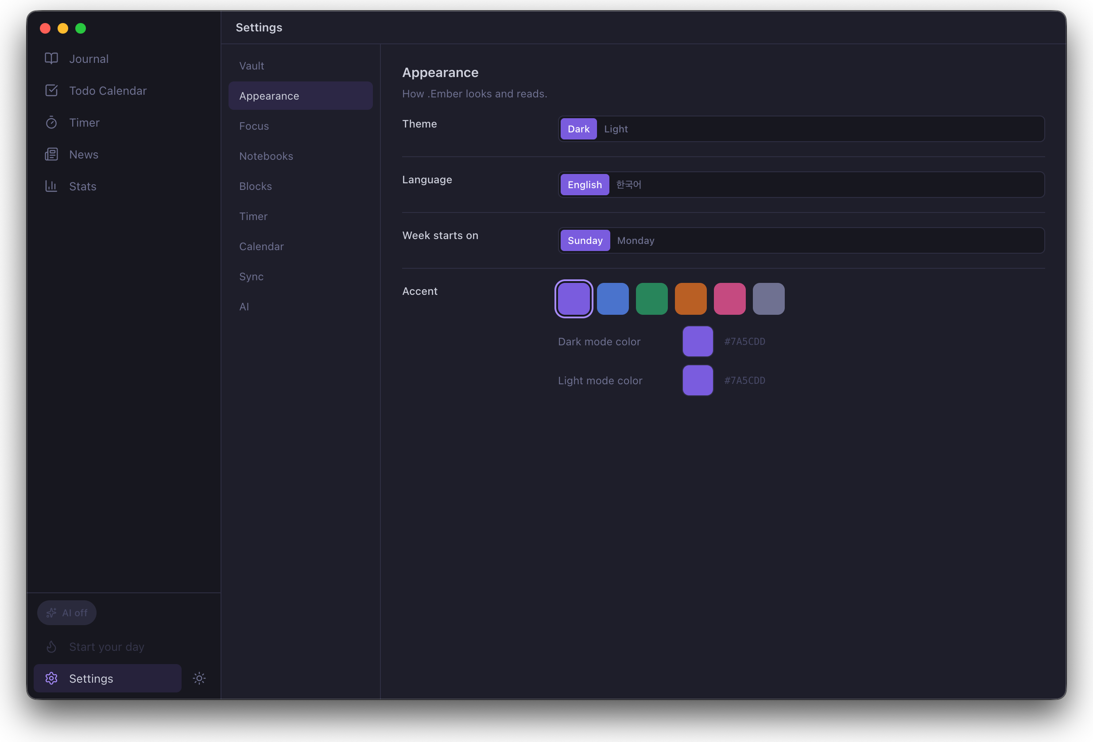Viewport: 1093px width, 742px height.
Task: Open the Focus settings section
Action: pyautogui.click(x=301, y=126)
